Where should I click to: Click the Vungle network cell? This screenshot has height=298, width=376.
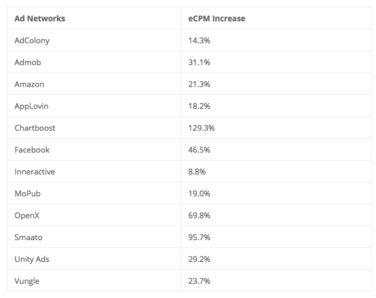[x=27, y=281]
